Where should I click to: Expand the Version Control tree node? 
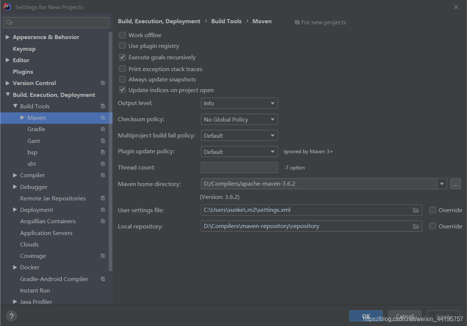point(8,83)
